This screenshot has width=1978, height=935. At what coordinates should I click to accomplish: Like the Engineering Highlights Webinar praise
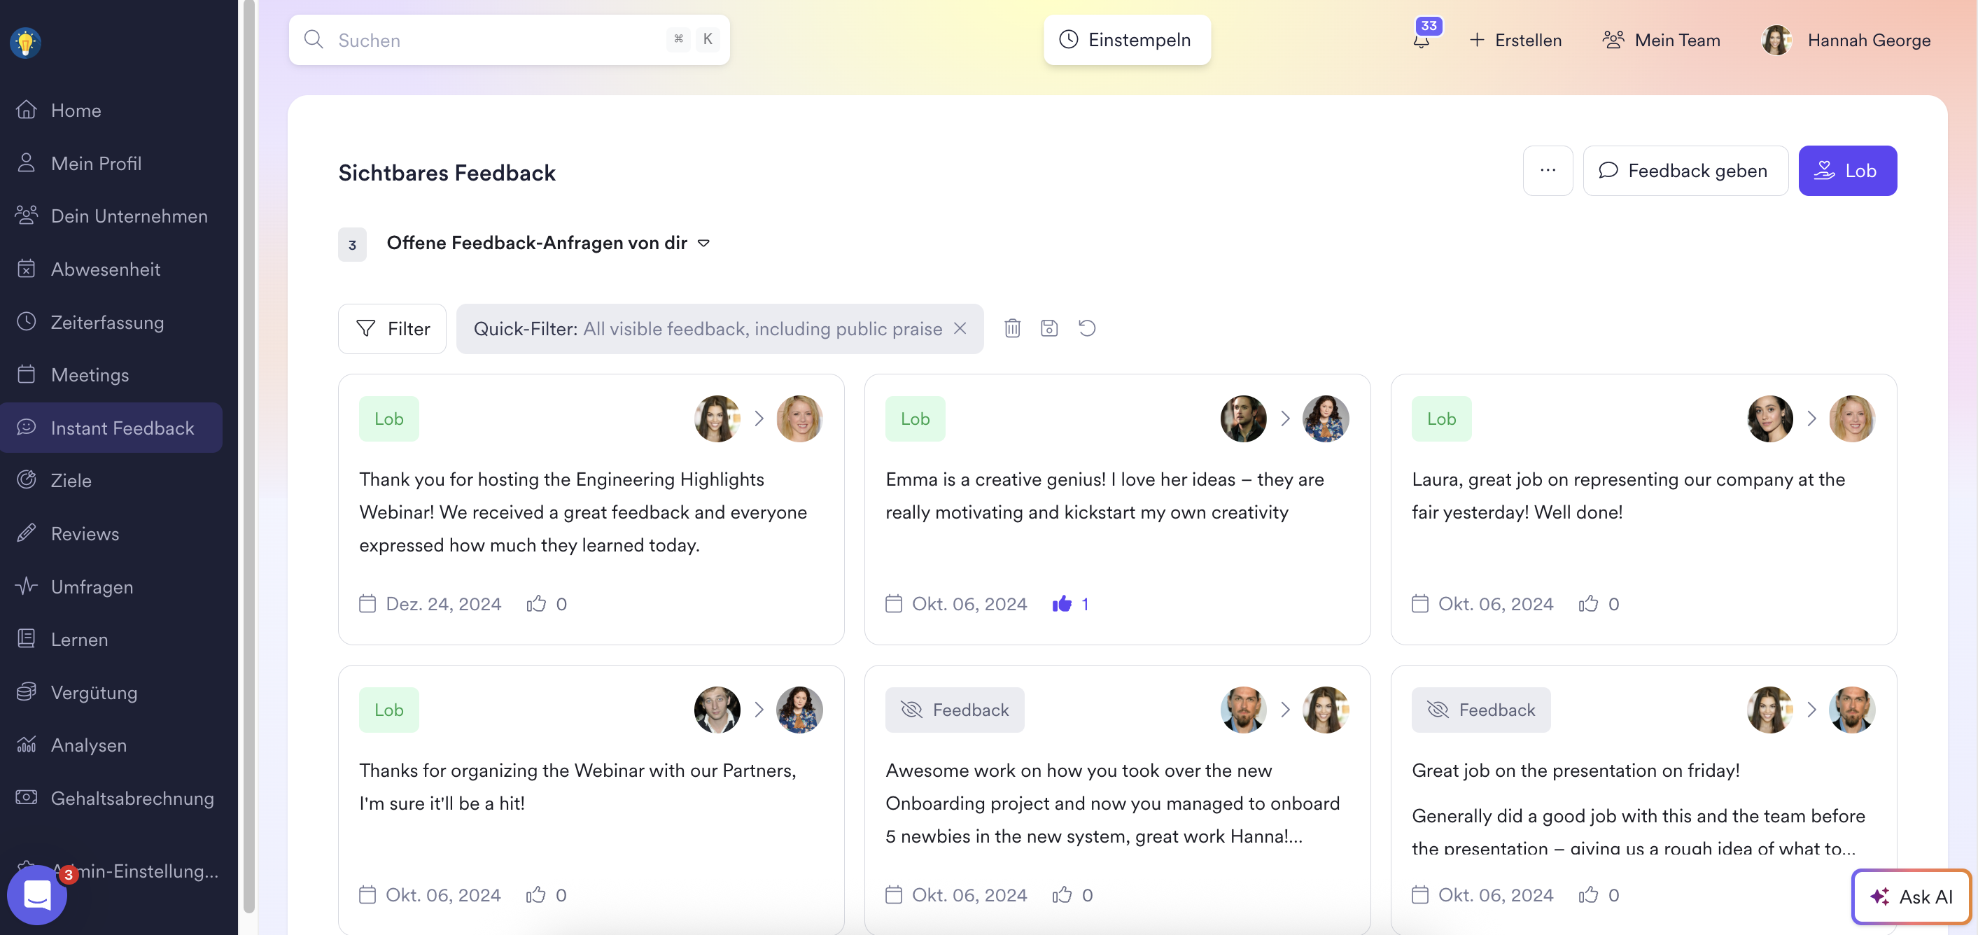click(536, 604)
